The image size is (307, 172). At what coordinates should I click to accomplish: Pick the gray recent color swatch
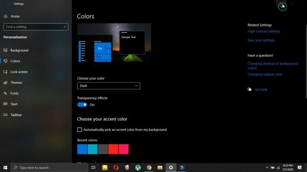point(103,149)
